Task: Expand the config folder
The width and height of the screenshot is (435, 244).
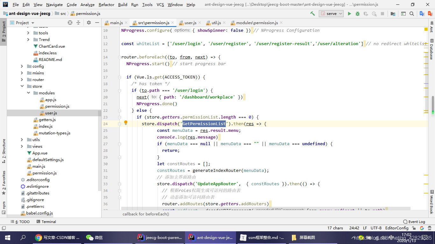Action: (22, 66)
